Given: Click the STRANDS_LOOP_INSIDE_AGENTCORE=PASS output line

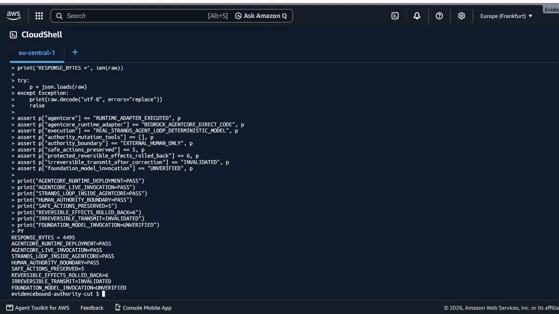Looking at the screenshot, I should [62, 256].
